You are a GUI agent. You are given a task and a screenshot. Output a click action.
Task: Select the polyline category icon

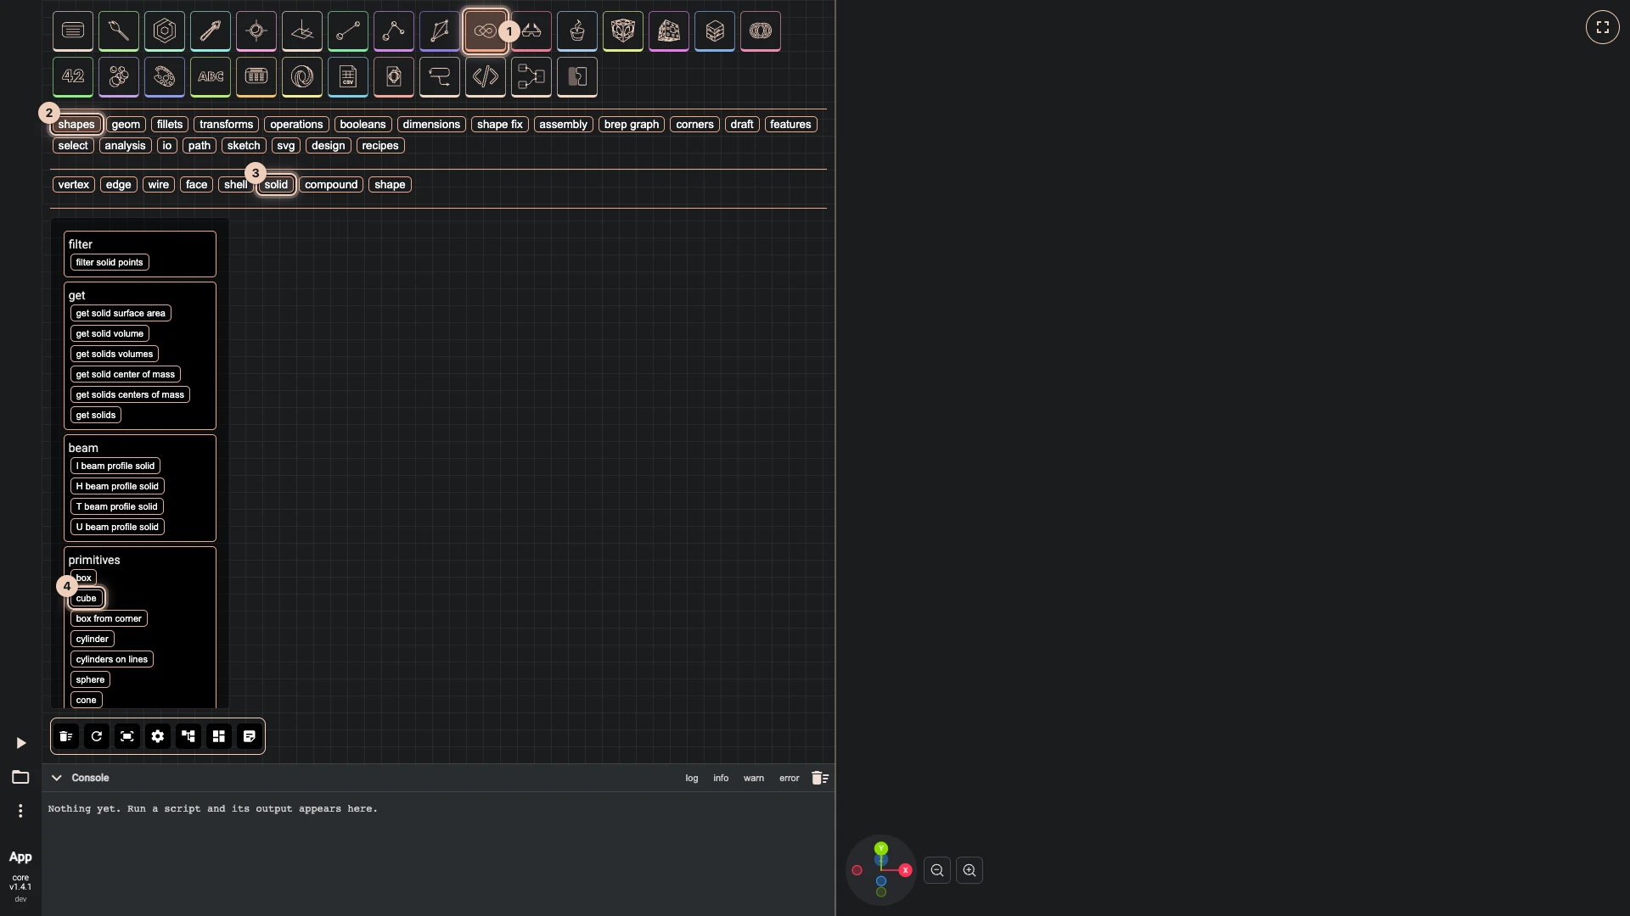[394, 31]
